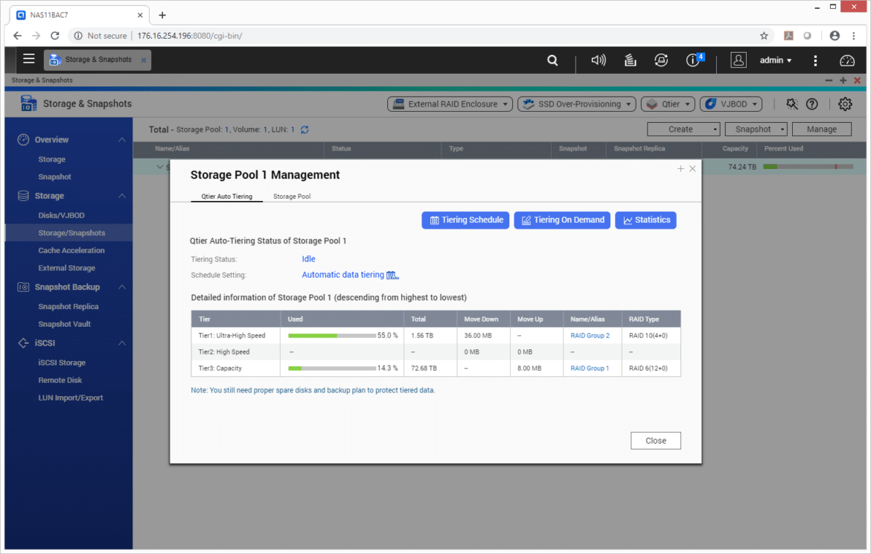The image size is (871, 554).
Task: Select iSCSI Storage in sidebar
Action: (x=62, y=363)
